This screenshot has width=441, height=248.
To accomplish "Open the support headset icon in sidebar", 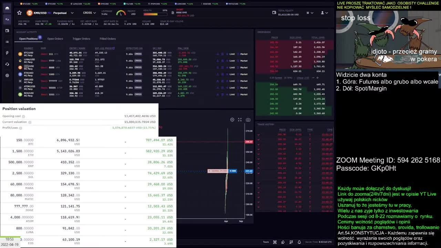I will (7, 64).
